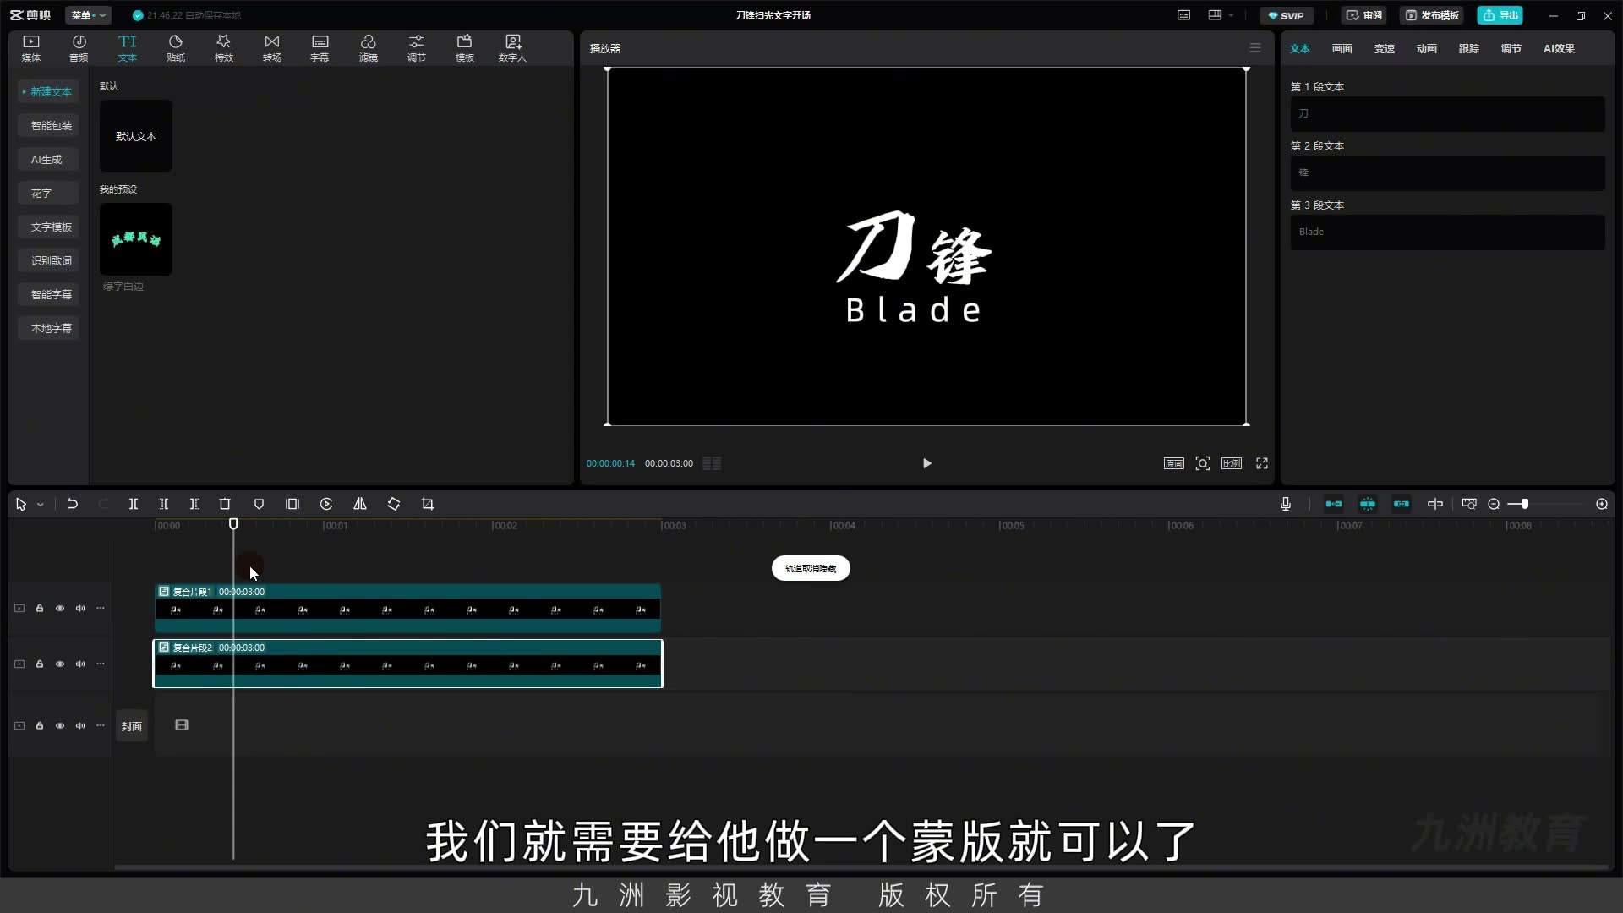Switch to the 画面 tab

pos(1342,49)
